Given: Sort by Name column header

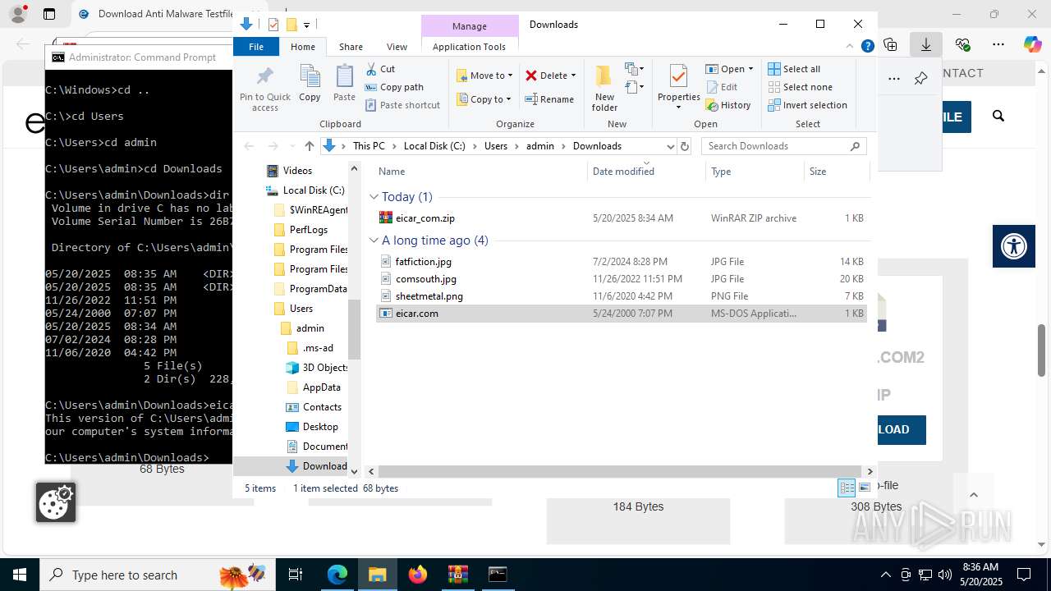Looking at the screenshot, I should coord(480,172).
